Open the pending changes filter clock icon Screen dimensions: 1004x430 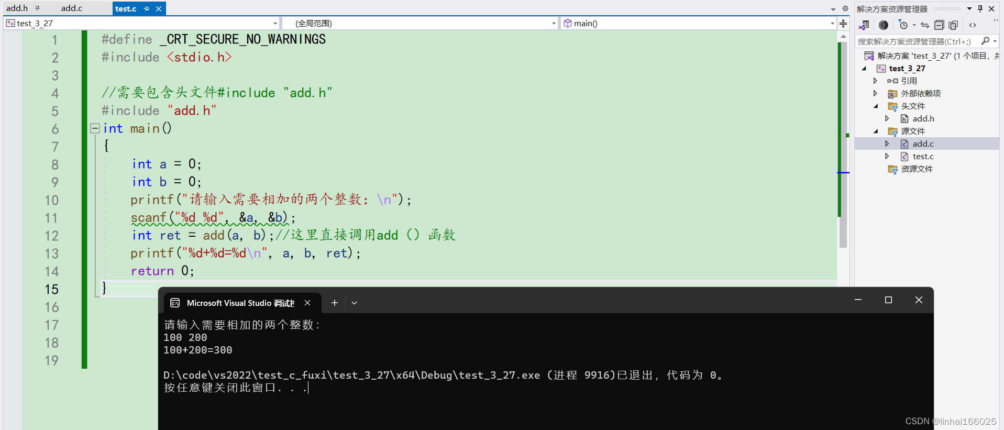[x=903, y=25]
